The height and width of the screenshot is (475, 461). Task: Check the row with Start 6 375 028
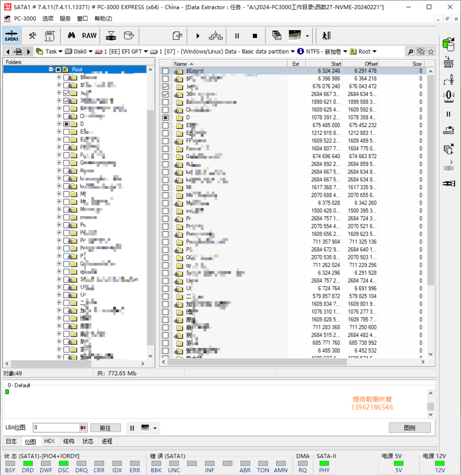click(165, 203)
